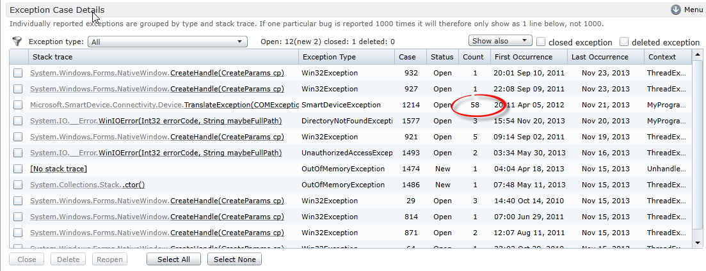
Task: Check the row for case 29
Action: click(x=18, y=201)
